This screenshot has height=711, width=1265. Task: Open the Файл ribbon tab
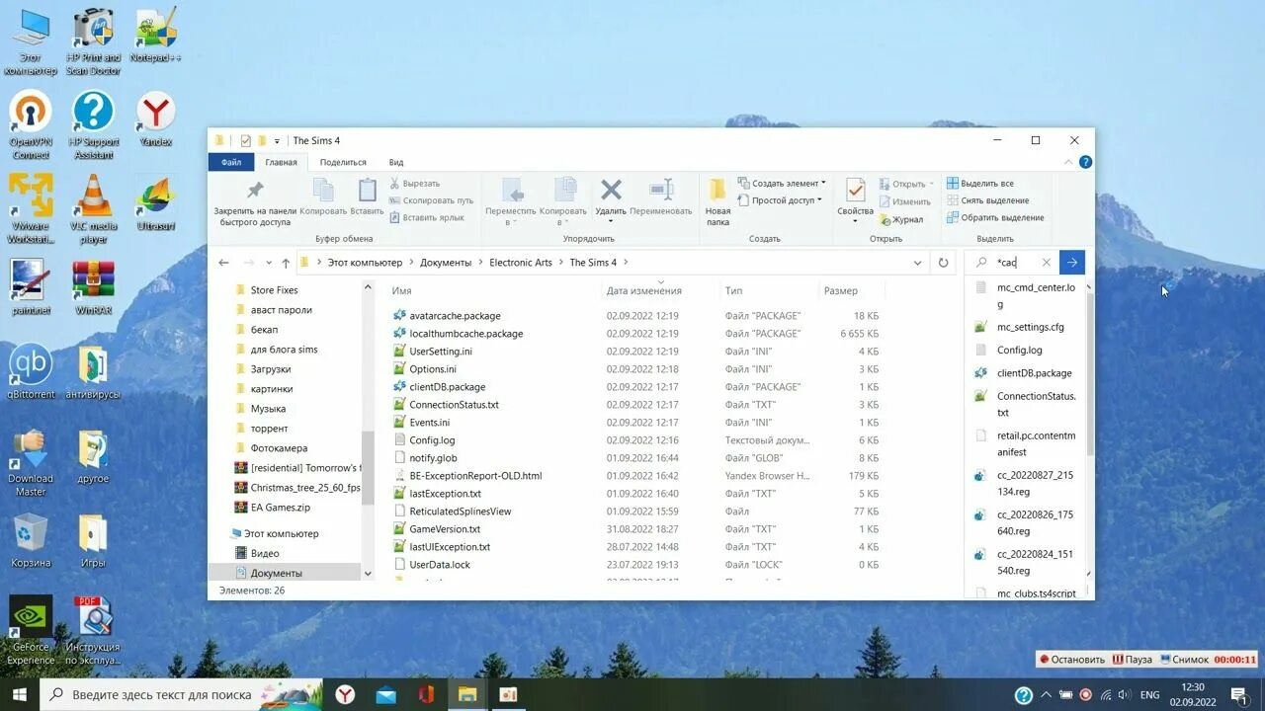point(231,162)
